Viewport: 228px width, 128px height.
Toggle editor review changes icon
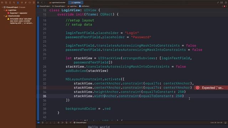[218, 2]
